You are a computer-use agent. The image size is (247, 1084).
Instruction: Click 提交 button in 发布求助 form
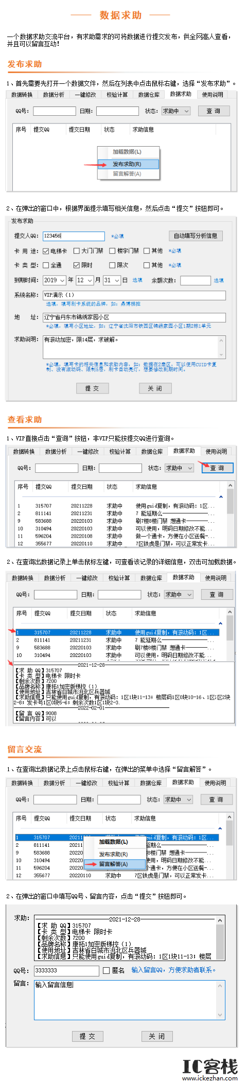(x=93, y=388)
